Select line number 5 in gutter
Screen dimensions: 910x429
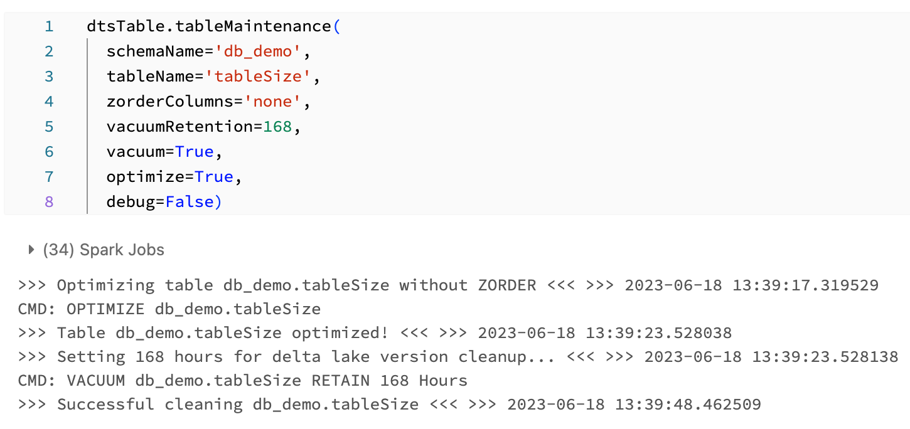(x=49, y=127)
